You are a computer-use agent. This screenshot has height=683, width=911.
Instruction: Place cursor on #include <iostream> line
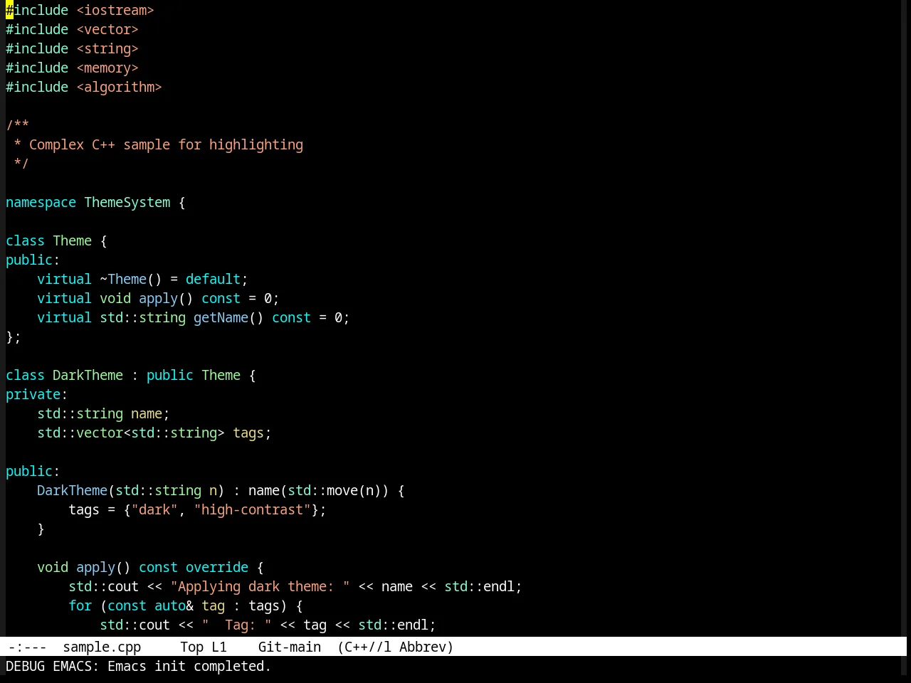(80, 10)
